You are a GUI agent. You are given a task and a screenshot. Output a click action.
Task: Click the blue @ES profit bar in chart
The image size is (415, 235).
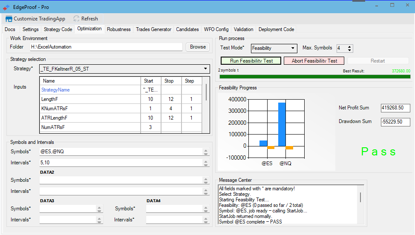pos(263,143)
